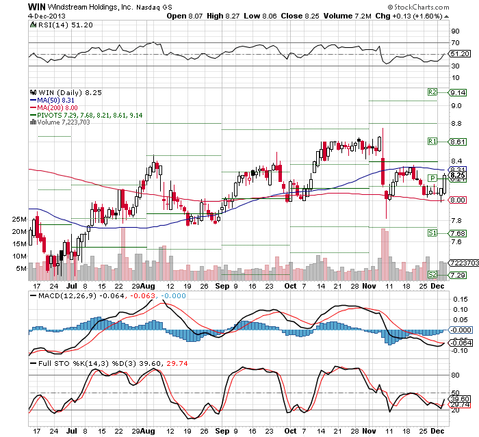The width and height of the screenshot is (479, 437).
Task: Select the S2 pivot label box
Action: click(432, 274)
